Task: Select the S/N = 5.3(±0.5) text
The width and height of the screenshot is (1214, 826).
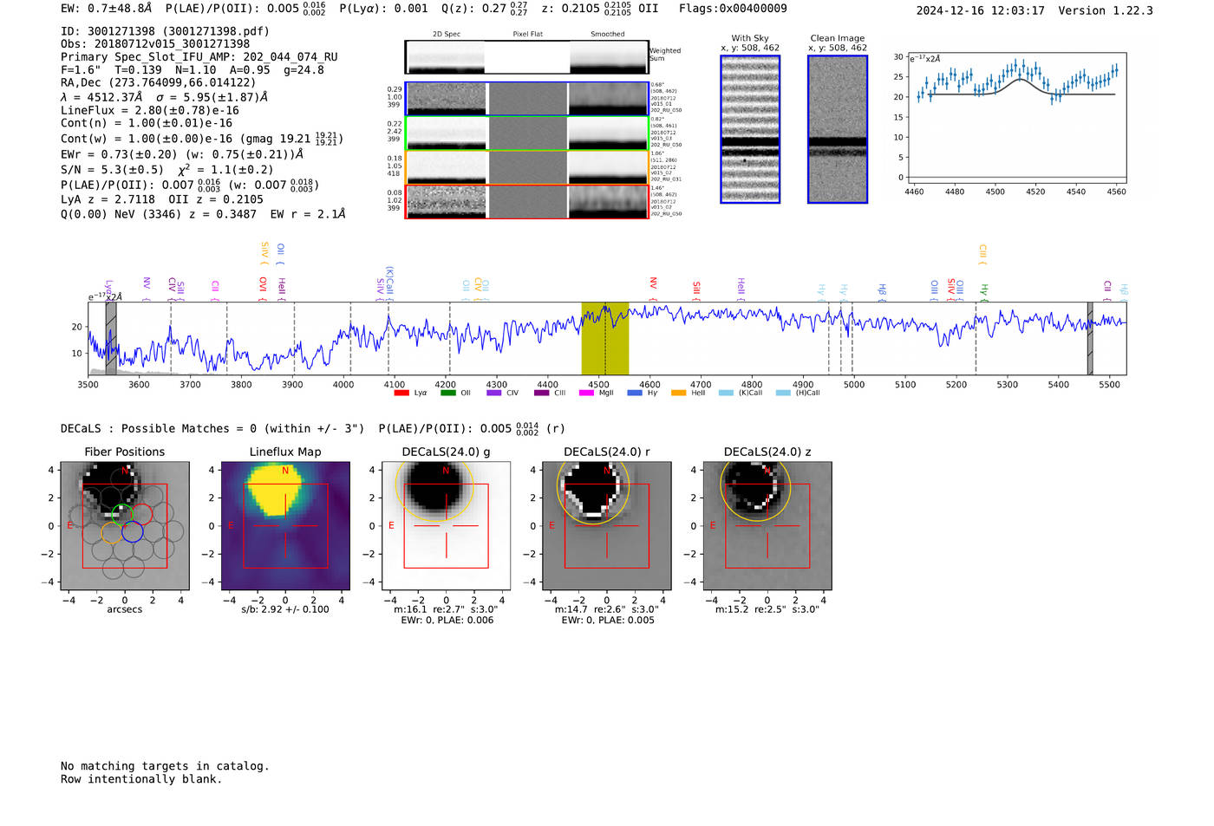Action: coord(112,170)
